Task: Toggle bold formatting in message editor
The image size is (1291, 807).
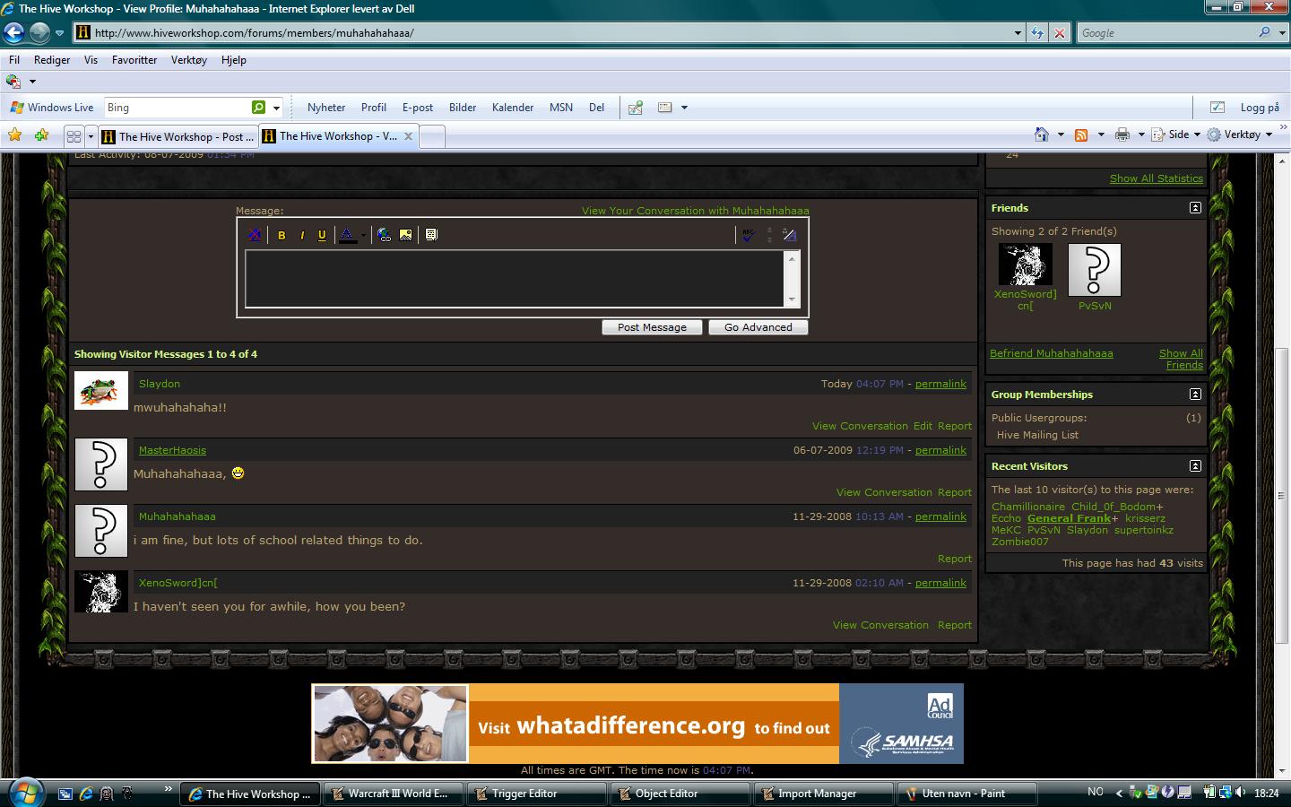Action: 282,235
